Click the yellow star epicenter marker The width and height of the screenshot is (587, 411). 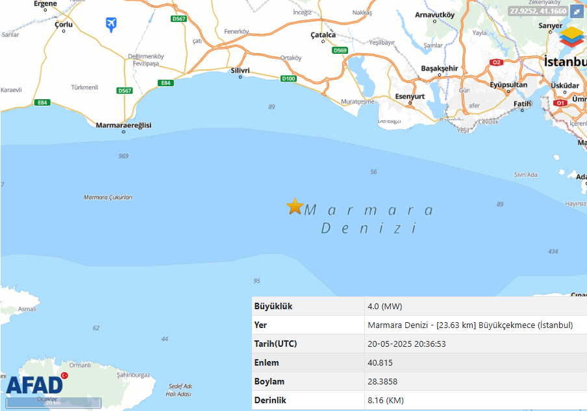coord(295,207)
